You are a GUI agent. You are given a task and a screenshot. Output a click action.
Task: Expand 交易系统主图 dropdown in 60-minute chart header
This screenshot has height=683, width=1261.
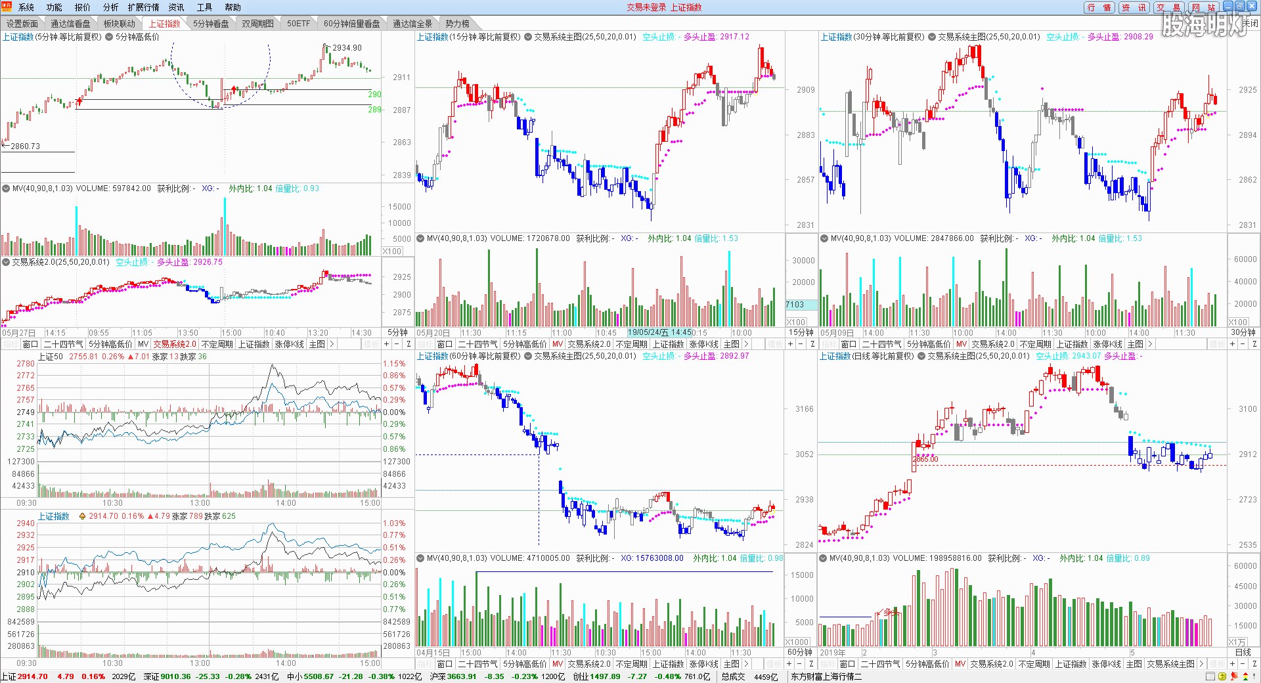pos(527,356)
